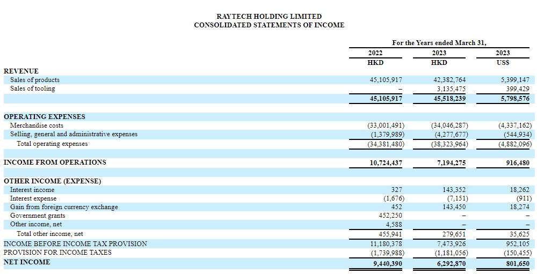Select value 45,105,917 in Sales of products row
Screen dimensions: 537x274
point(386,80)
